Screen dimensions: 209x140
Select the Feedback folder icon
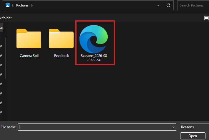click(61, 38)
